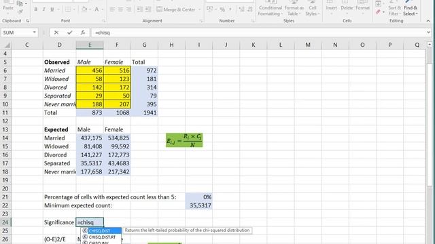Open Format as Table gallery
Screen dimensions: 435x244
294,8
